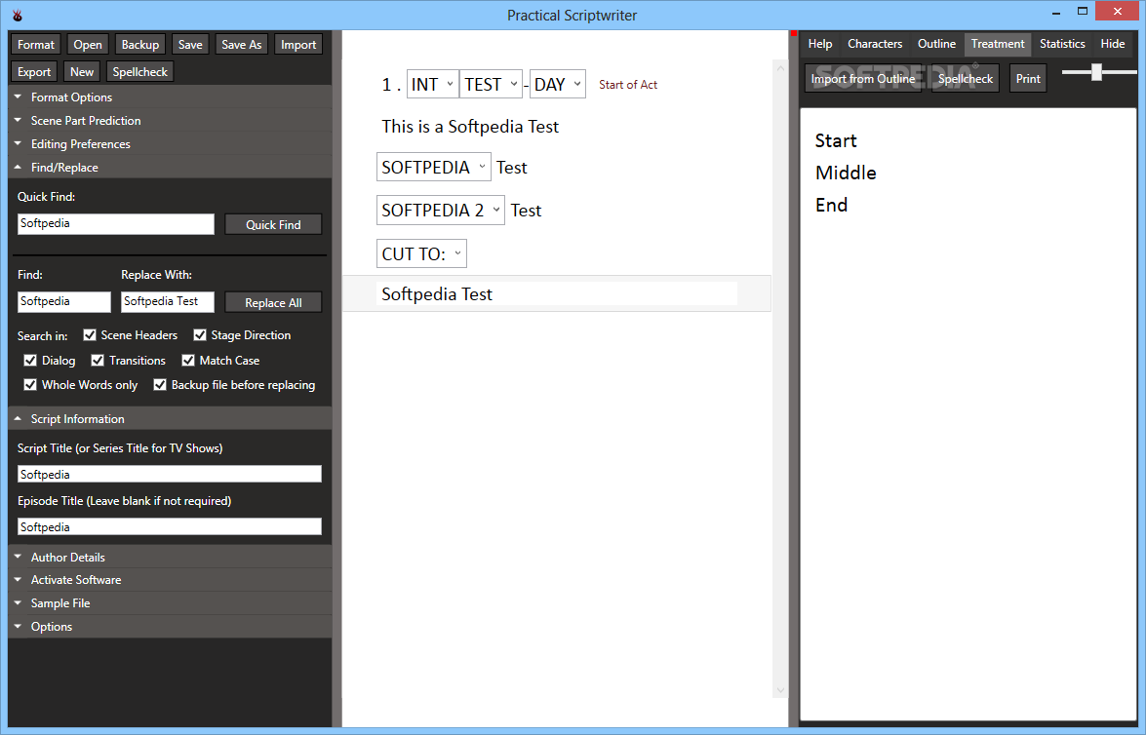Click the script scrollbar down arrow
The image size is (1146, 735).
tap(780, 690)
